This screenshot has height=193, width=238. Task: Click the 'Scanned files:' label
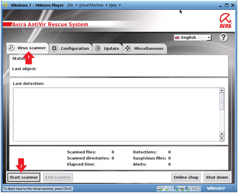coord(81,152)
